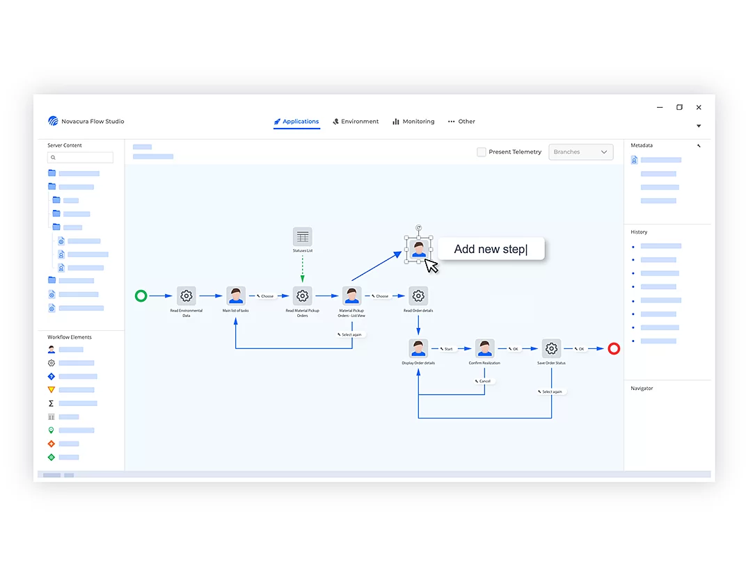
Task: Enable the Present Telemetry checkbox
Action: [481, 152]
